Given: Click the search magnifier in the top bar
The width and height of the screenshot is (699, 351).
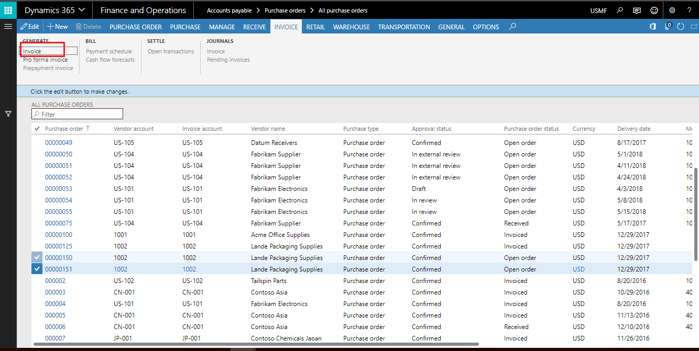Looking at the screenshot, I should click(x=619, y=9).
